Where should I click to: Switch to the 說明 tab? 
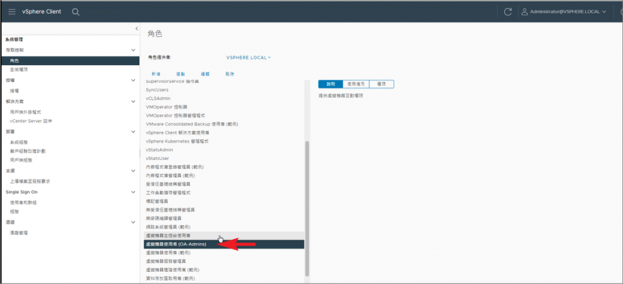(330, 84)
